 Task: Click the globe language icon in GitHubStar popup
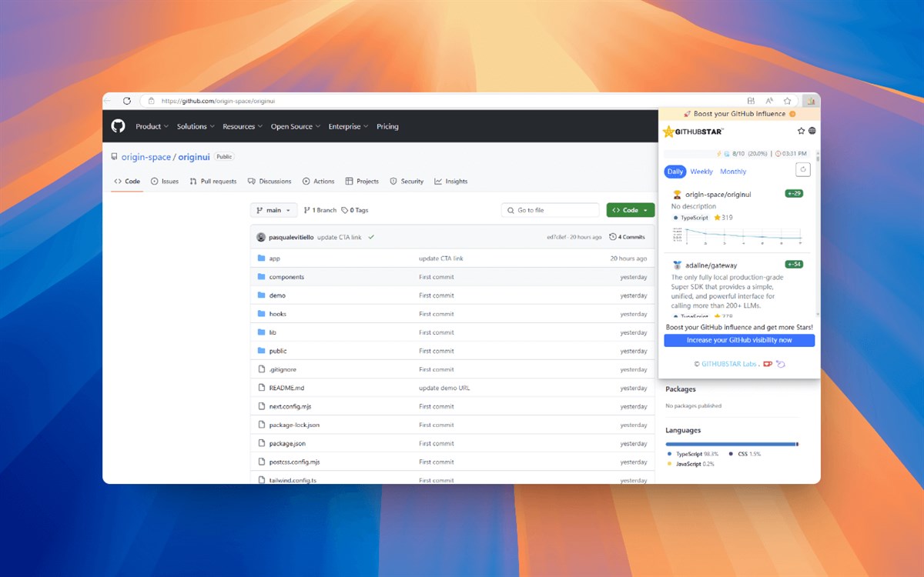click(812, 132)
